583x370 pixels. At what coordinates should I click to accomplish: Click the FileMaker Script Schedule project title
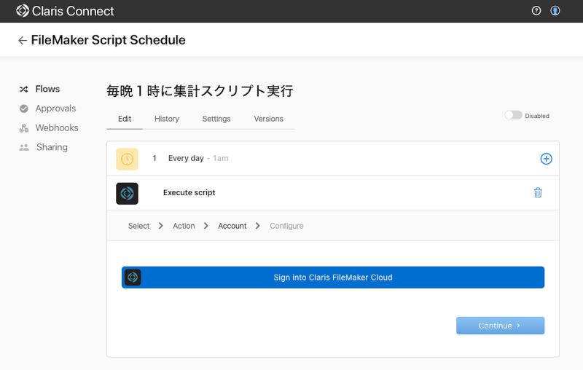click(108, 40)
